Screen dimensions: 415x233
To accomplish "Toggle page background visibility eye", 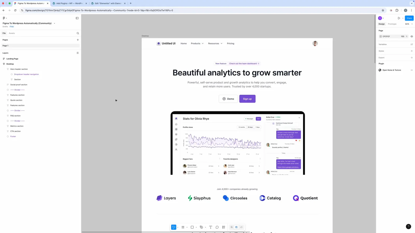I will tap(412, 37).
